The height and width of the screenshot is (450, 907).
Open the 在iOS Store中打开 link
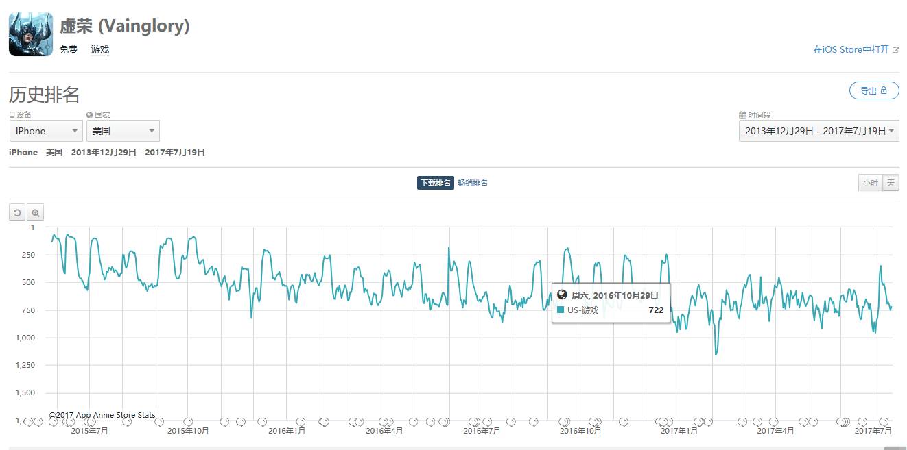tap(851, 49)
